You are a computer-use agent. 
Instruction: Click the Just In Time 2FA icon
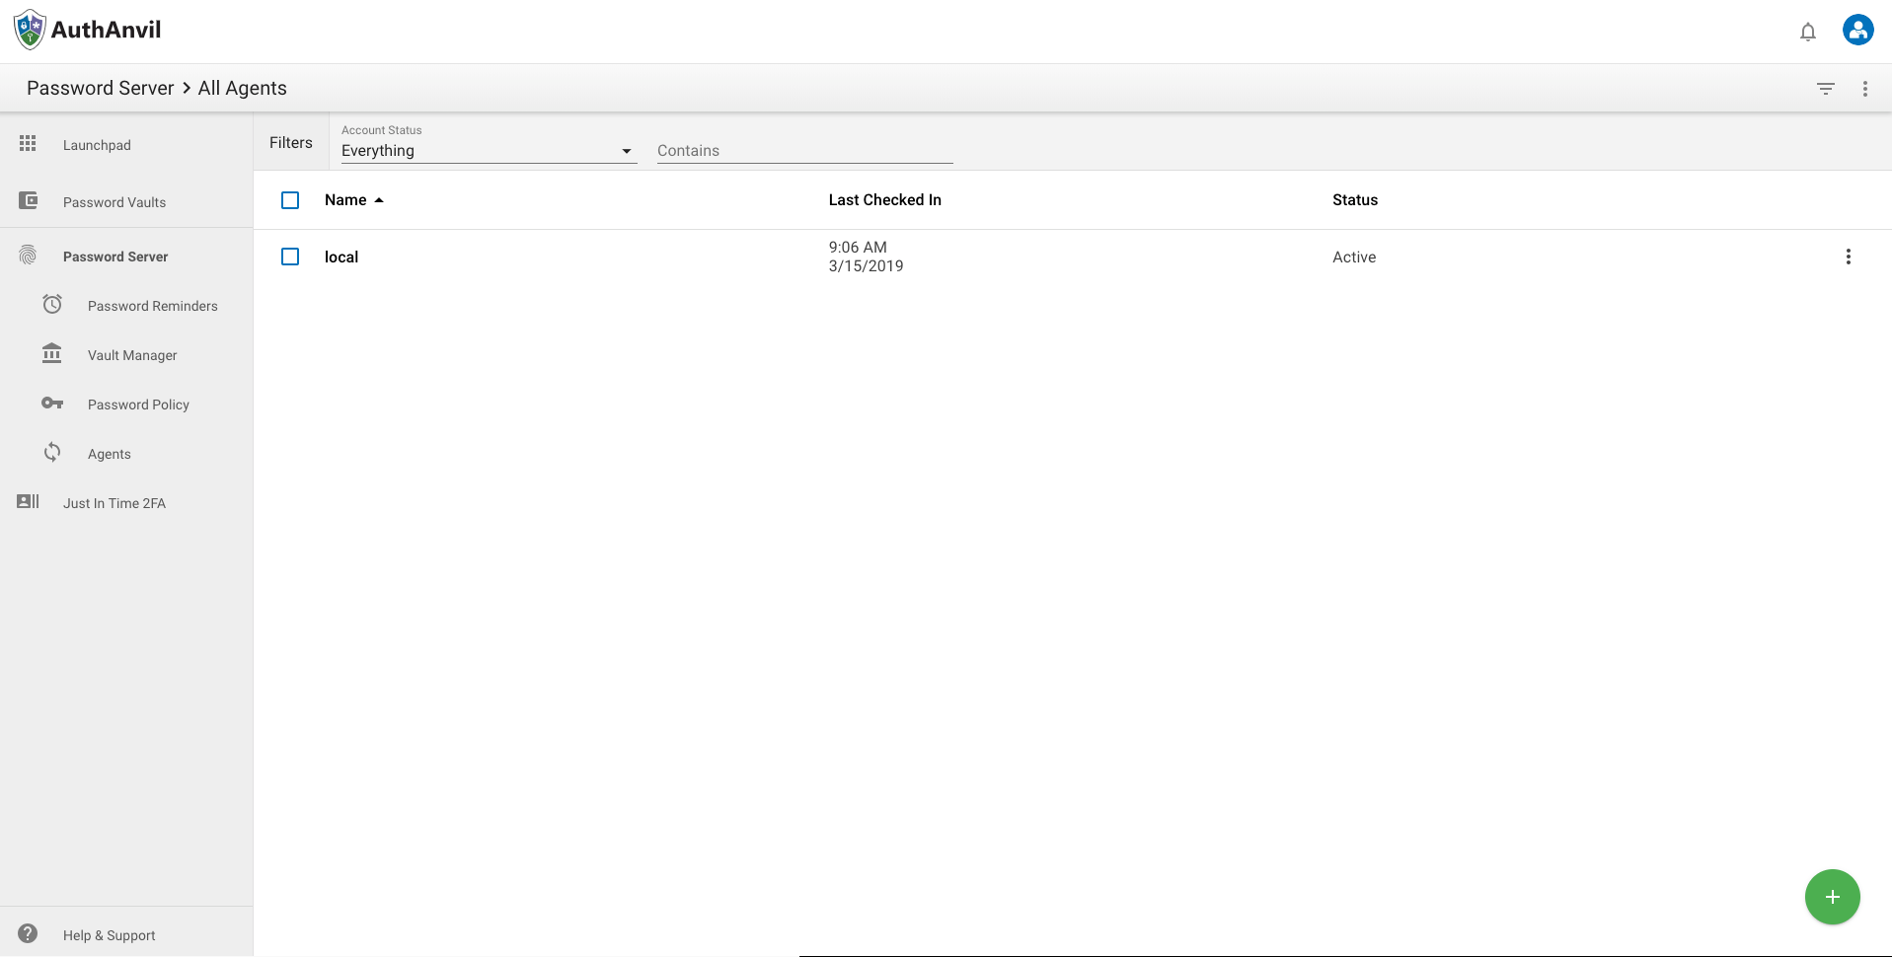[28, 502]
